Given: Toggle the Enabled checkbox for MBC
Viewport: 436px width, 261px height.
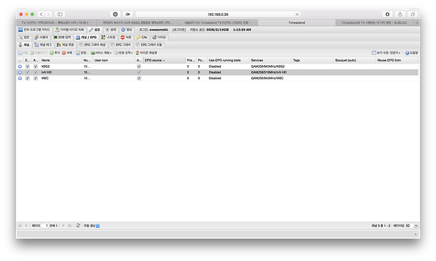Looking at the screenshot, I should click(27, 78).
